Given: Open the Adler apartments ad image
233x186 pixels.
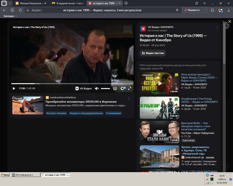Looking at the screenshot, I should (159, 156).
